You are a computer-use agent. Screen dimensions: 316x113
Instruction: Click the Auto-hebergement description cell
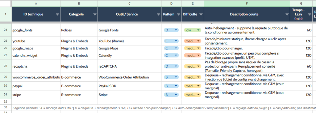(247, 30)
